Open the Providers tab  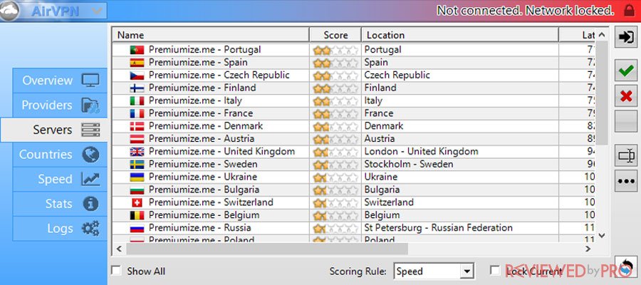[60, 105]
